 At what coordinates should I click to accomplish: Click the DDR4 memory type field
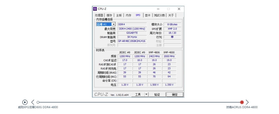pos(132,24)
